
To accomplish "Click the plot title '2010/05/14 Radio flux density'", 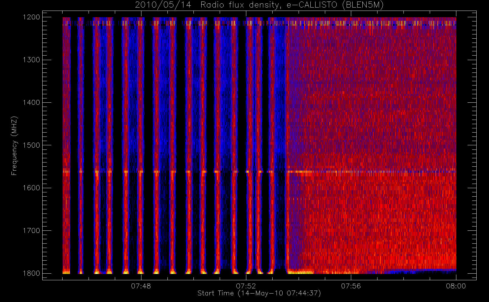I will pyautogui.click(x=259, y=5).
